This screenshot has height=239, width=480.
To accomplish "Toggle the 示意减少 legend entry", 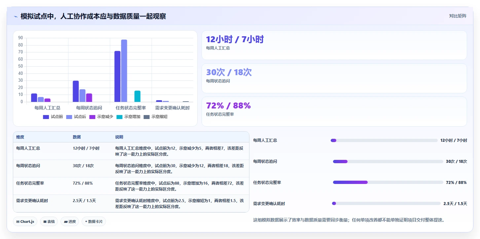I will click(x=101, y=117).
